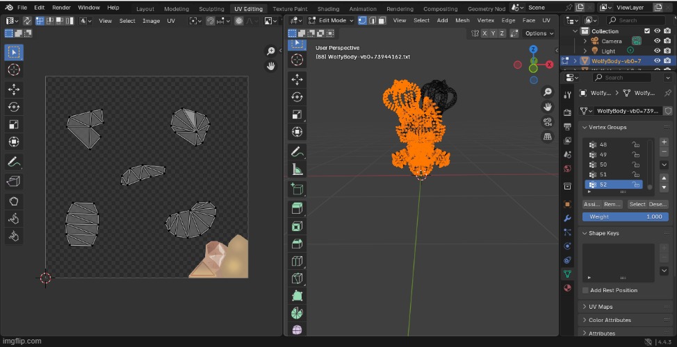Viewport: 677px width, 347px height.
Task: Open the UV editor Image menu
Action: [151, 21]
